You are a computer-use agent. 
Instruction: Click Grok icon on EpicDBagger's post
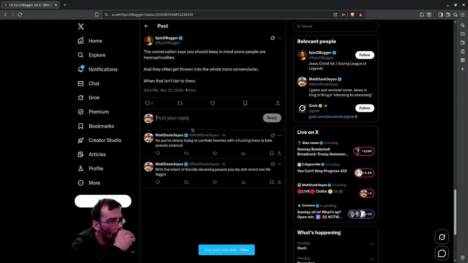(273, 38)
